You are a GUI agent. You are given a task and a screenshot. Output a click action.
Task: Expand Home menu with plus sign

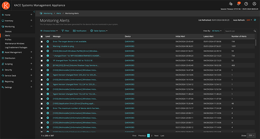click(31, 14)
